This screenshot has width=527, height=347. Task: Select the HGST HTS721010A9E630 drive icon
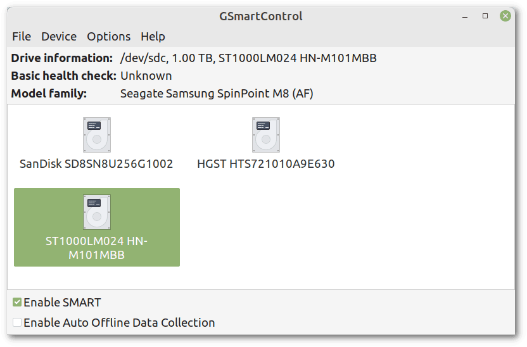265,134
